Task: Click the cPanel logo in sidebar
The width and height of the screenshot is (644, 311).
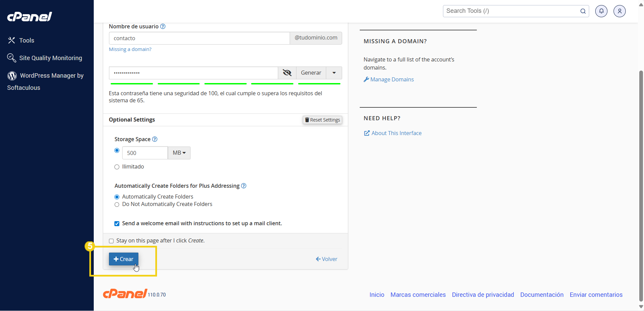Action: [29, 17]
